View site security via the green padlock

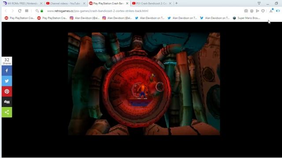42,11
